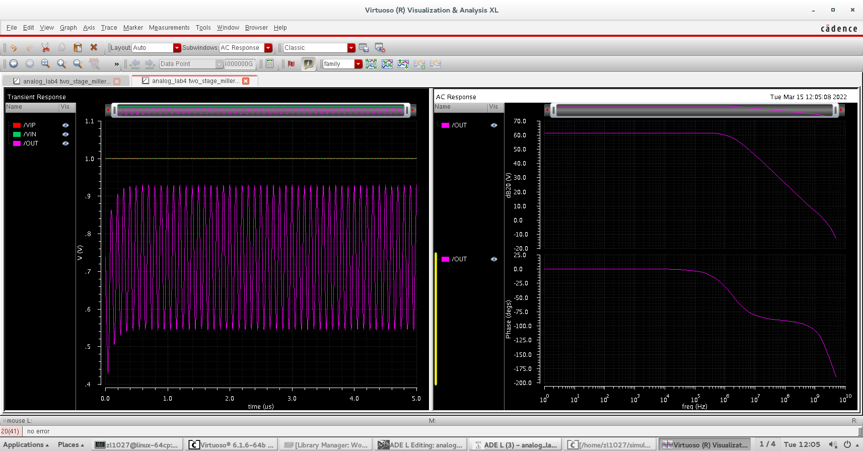Open the Measurements menu

point(169,28)
